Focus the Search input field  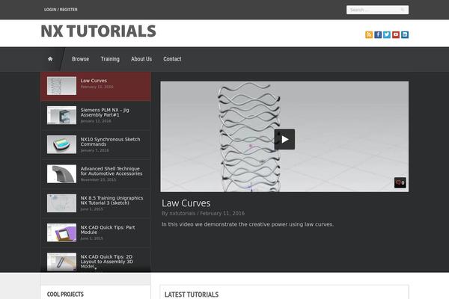tap(377, 10)
